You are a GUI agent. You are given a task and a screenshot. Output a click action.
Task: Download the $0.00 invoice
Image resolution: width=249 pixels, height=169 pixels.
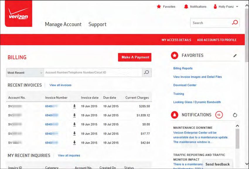point(74,125)
